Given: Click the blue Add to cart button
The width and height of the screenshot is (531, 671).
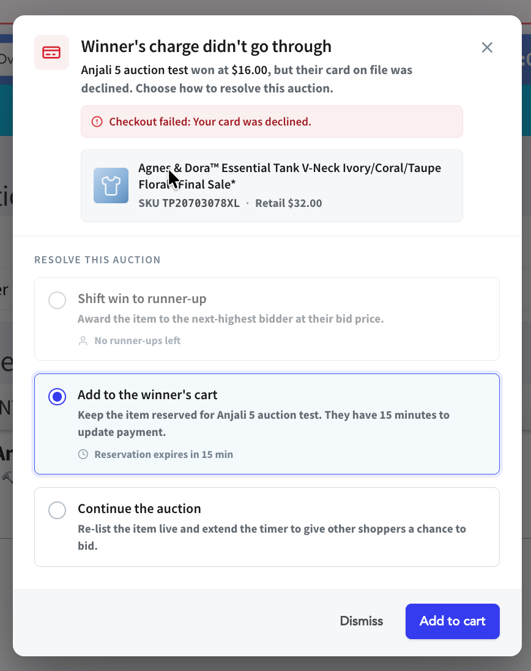Looking at the screenshot, I should tap(452, 621).
